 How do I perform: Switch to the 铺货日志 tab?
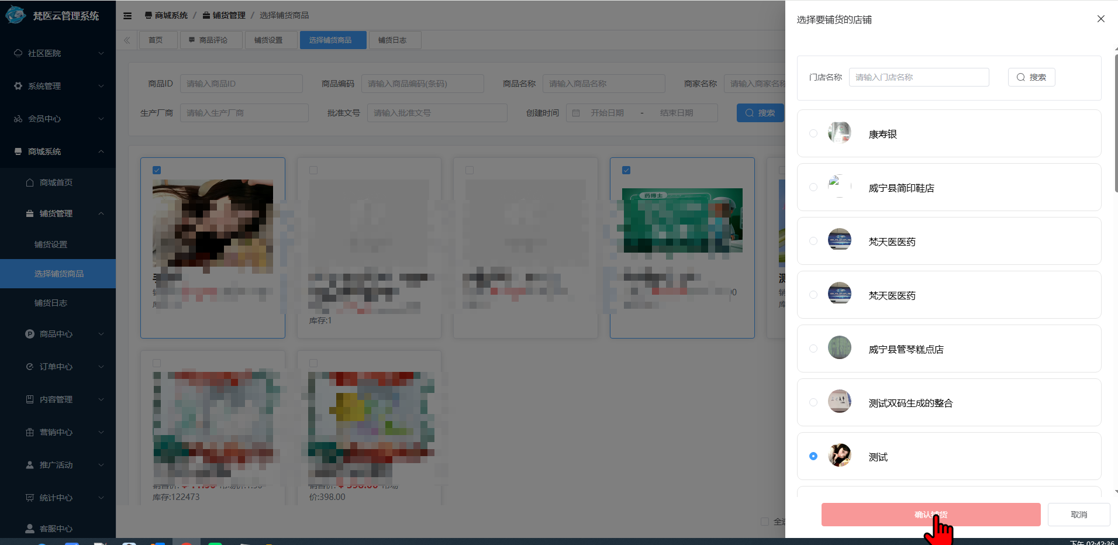tap(395, 40)
